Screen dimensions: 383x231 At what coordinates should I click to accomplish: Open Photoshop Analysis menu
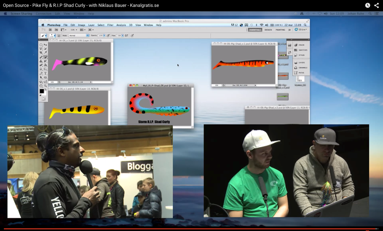(121, 25)
